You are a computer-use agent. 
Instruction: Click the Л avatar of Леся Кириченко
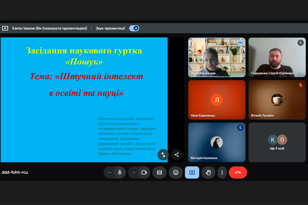click(217, 100)
